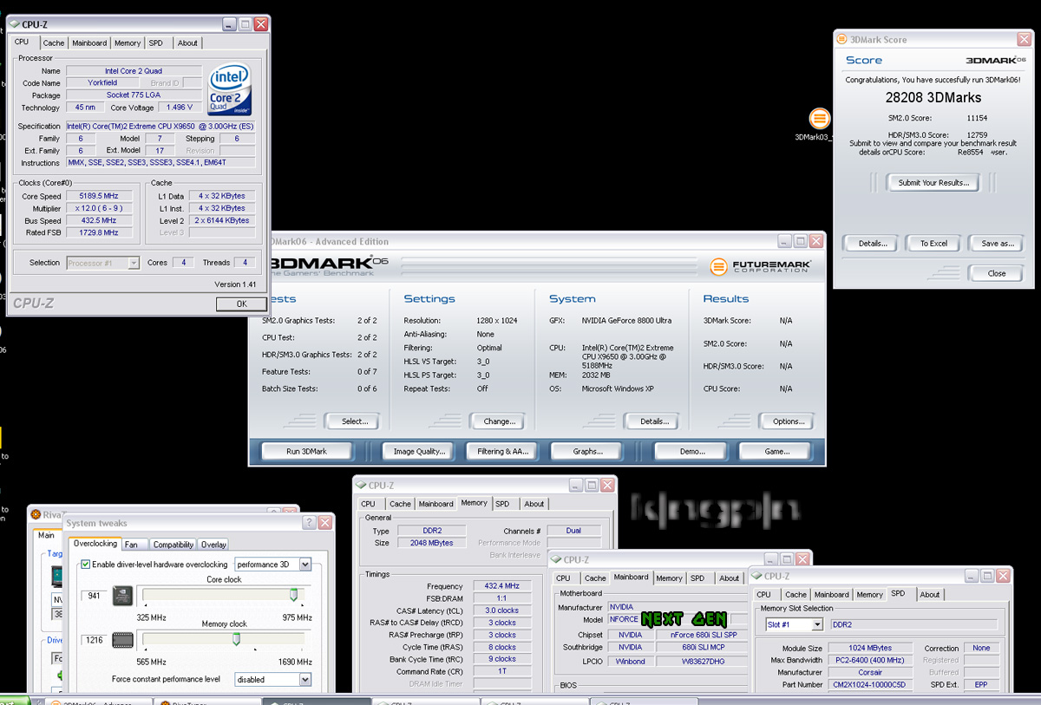
Task: Open the Slot #1 memory slot dropdown
Action: [817, 624]
